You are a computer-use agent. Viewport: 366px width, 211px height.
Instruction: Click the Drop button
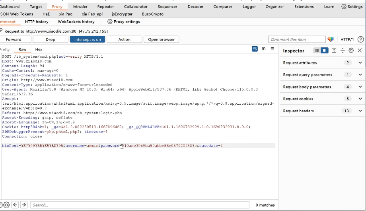pyautogui.click(x=51, y=39)
